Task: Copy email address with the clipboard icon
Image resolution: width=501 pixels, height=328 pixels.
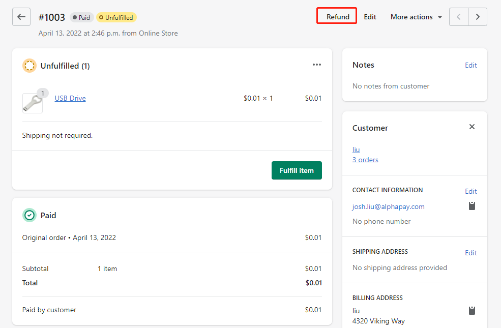Action: coord(472,206)
